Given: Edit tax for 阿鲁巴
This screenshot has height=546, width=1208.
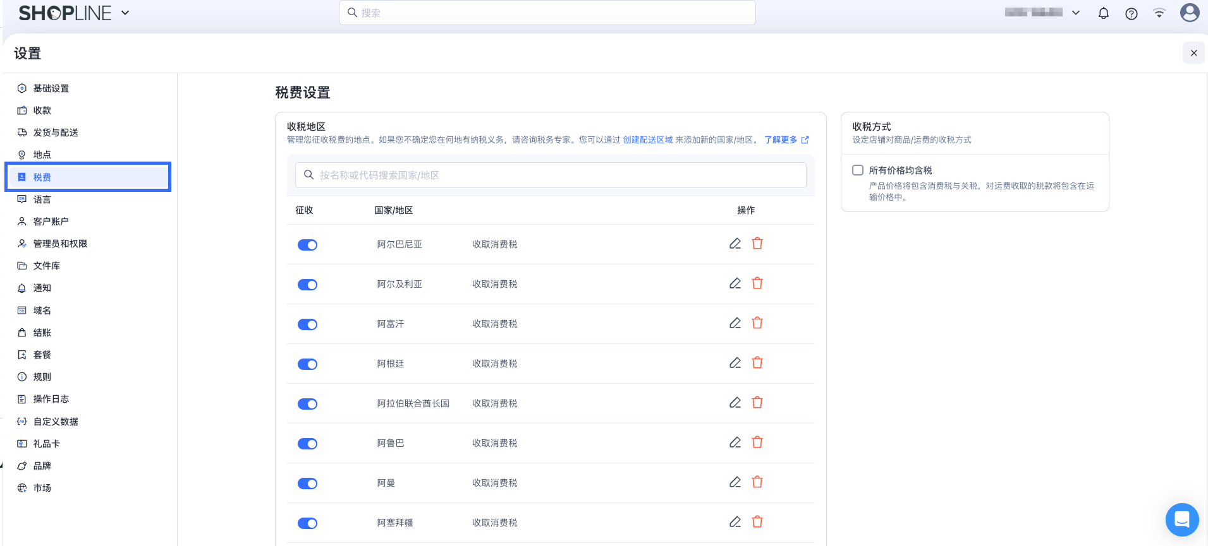Looking at the screenshot, I should pos(735,442).
